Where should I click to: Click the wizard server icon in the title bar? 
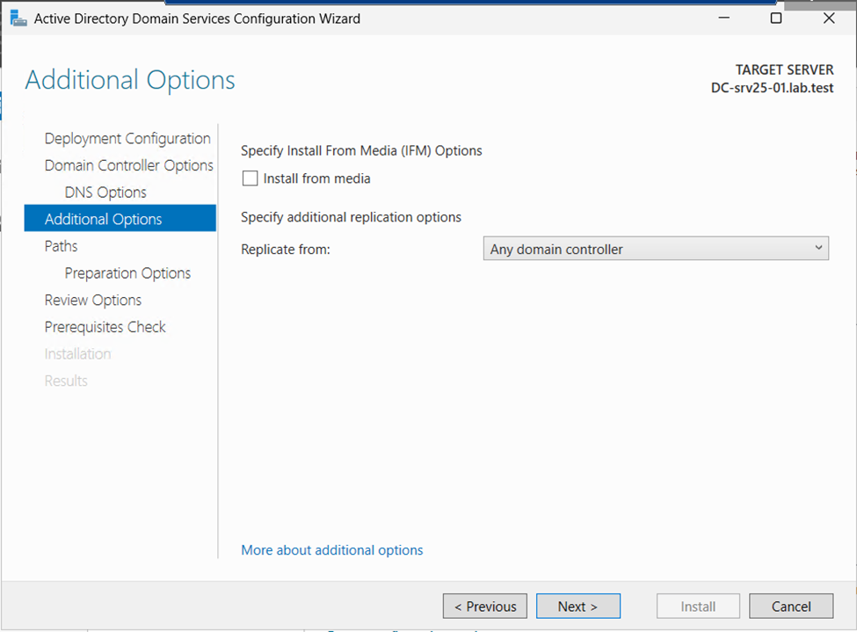[x=18, y=18]
